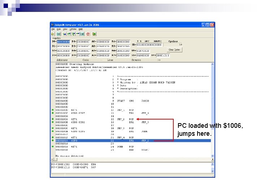Click the A0 register field
Image resolution: width=260 pixels, height=195 pixels.
pyautogui.click(x=103, y=42)
